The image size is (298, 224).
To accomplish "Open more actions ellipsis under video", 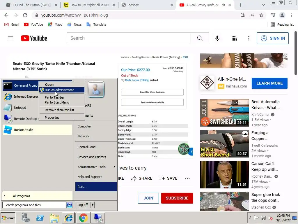I will click(x=187, y=178).
